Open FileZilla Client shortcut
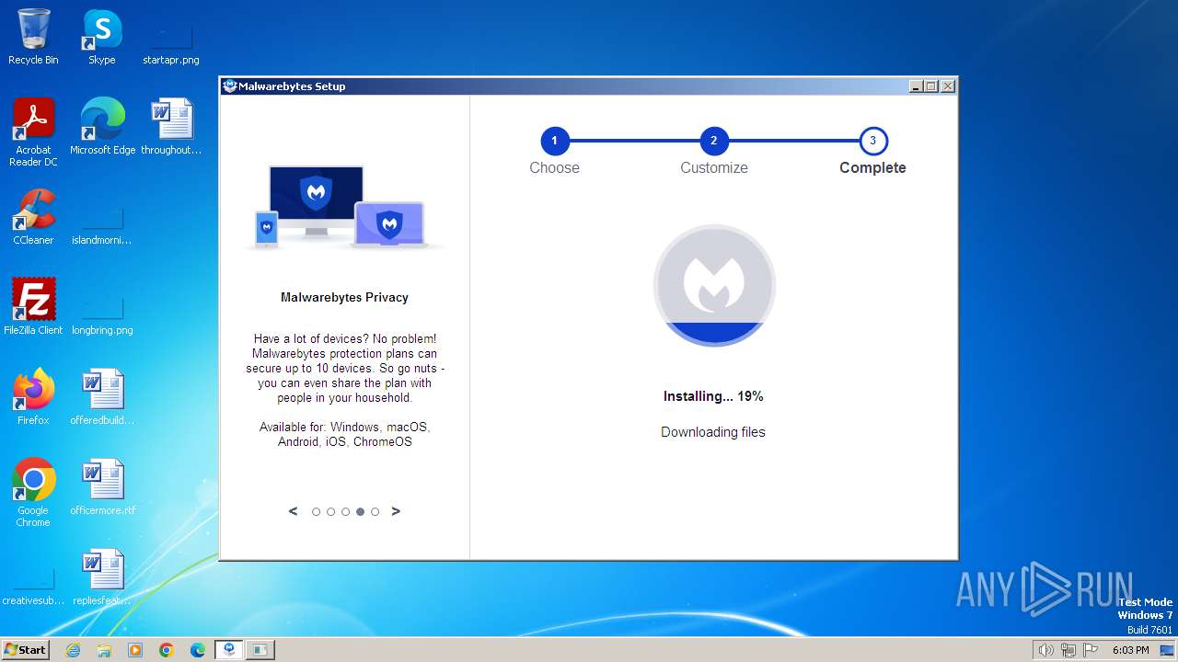Screen dimensions: 1178x662 (x=33, y=307)
